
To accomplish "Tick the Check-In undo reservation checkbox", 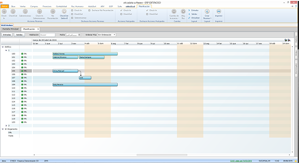I will (x=72, y=10).
